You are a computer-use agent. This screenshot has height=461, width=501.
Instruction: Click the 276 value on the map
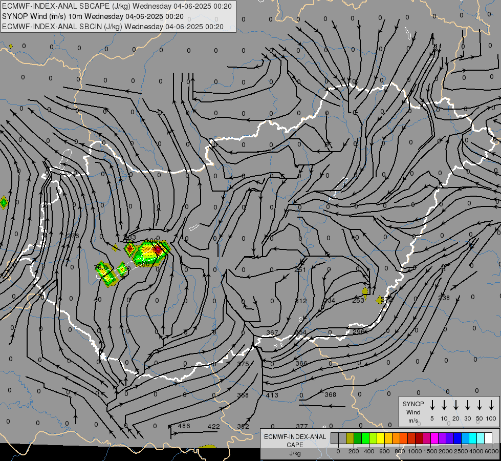tap(72, 236)
